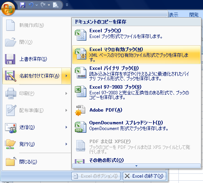Click the floppy-with-pencil icon for 名前を付けて保存
203x183 pixels.
pos(11,76)
